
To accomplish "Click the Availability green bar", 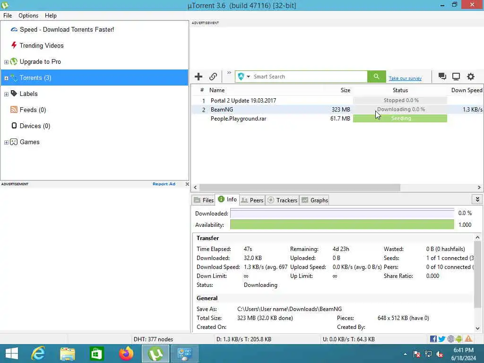I will pyautogui.click(x=342, y=225).
